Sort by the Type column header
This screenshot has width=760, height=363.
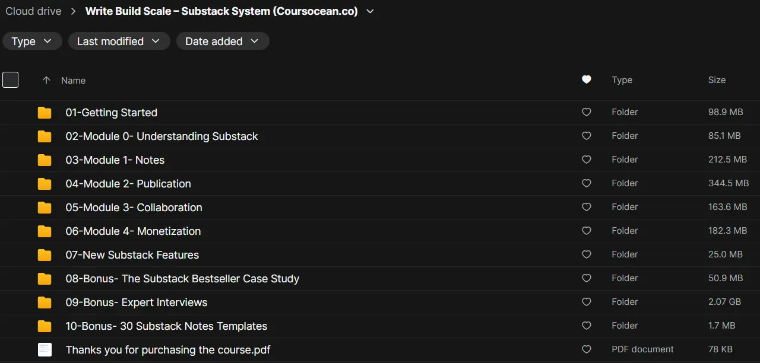(622, 79)
